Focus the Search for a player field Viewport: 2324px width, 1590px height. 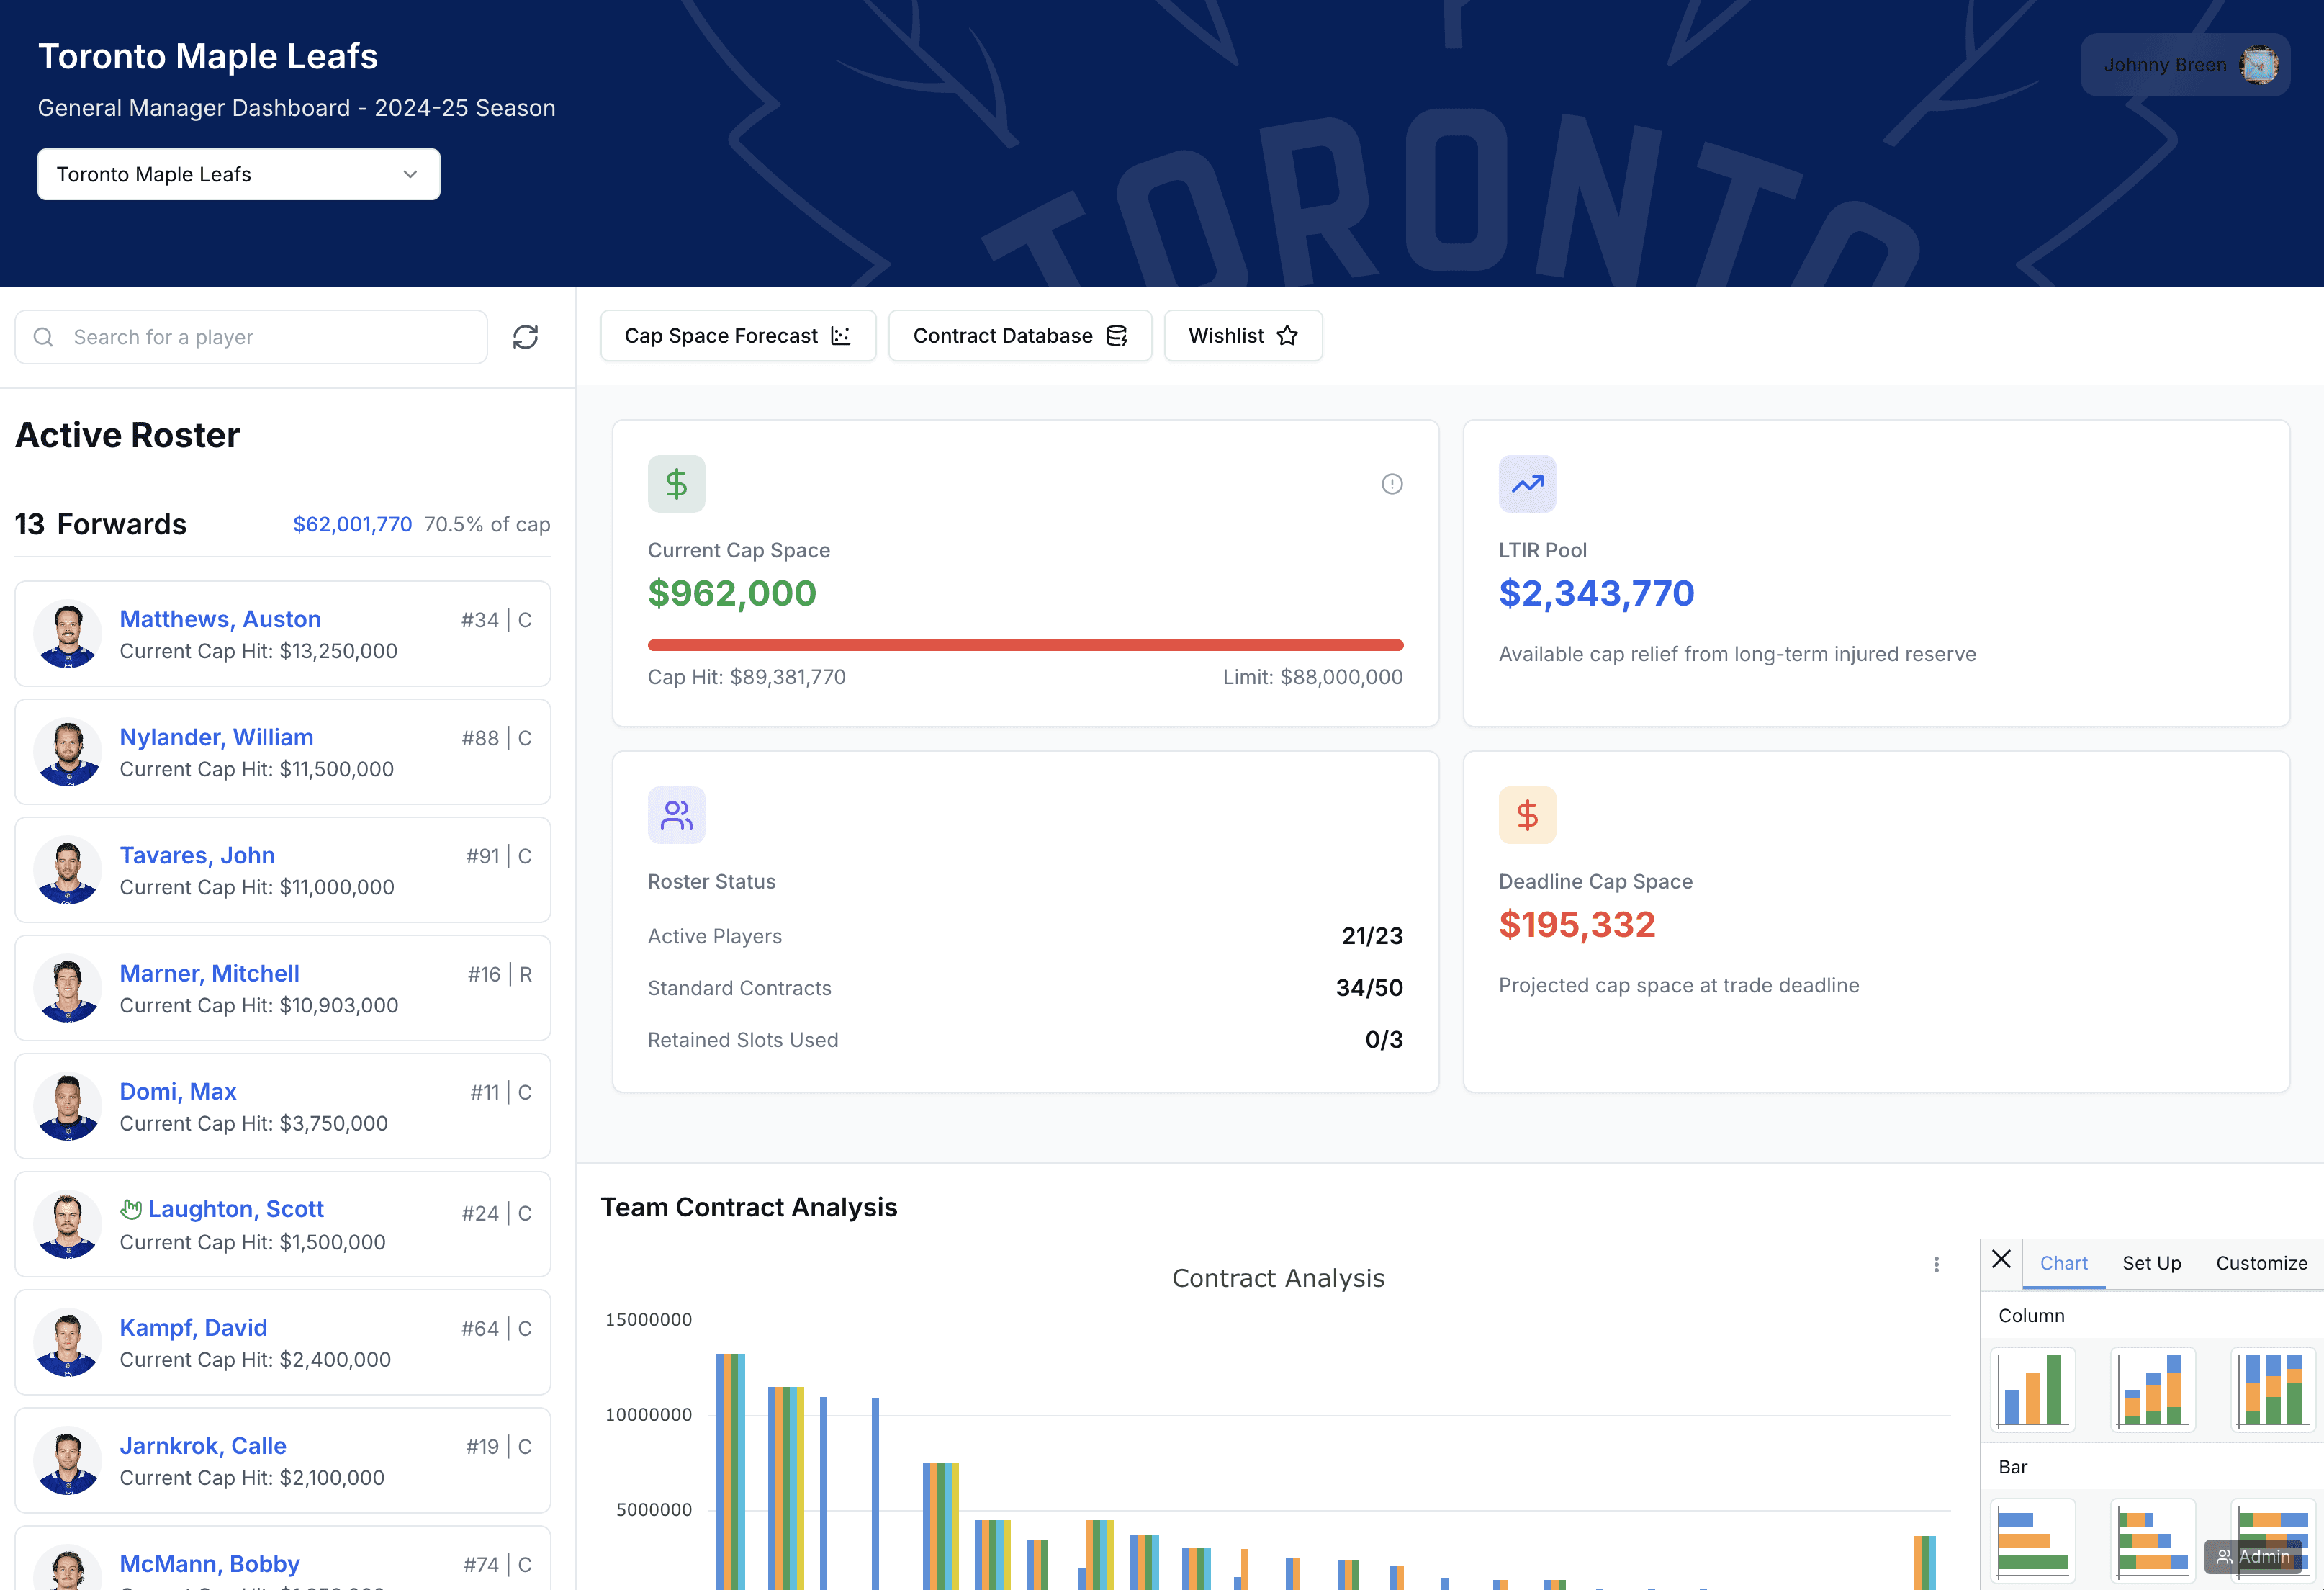[x=251, y=337]
